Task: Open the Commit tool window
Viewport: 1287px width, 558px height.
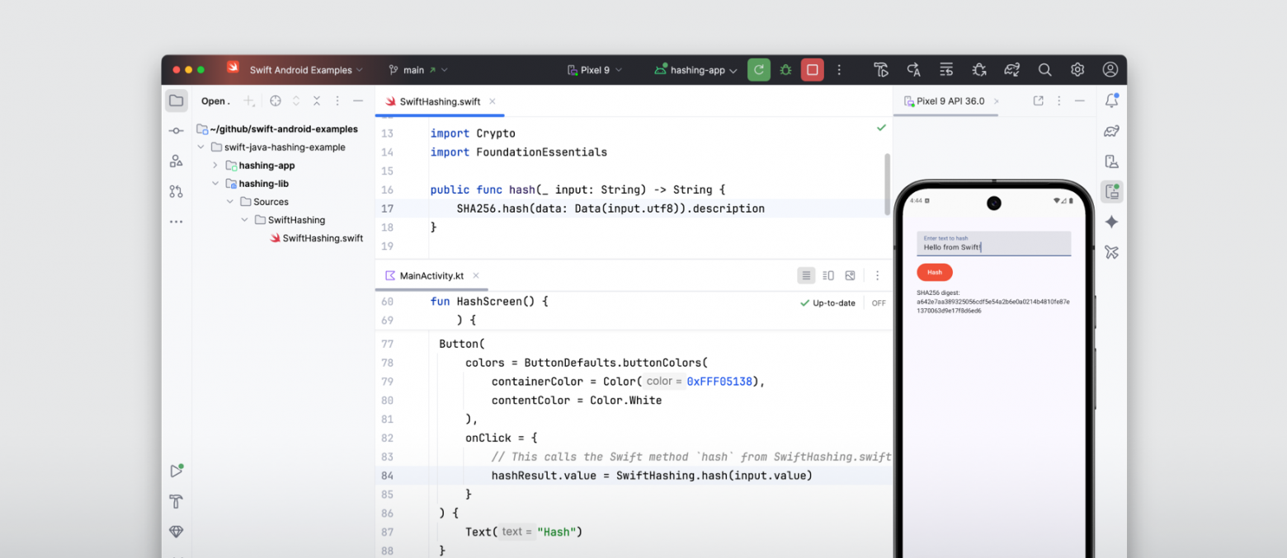Action: pyautogui.click(x=176, y=130)
